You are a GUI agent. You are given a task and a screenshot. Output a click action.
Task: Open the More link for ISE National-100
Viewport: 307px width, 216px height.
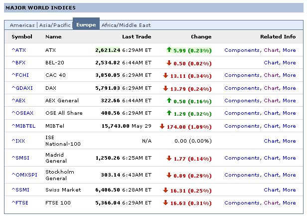tap(289, 141)
